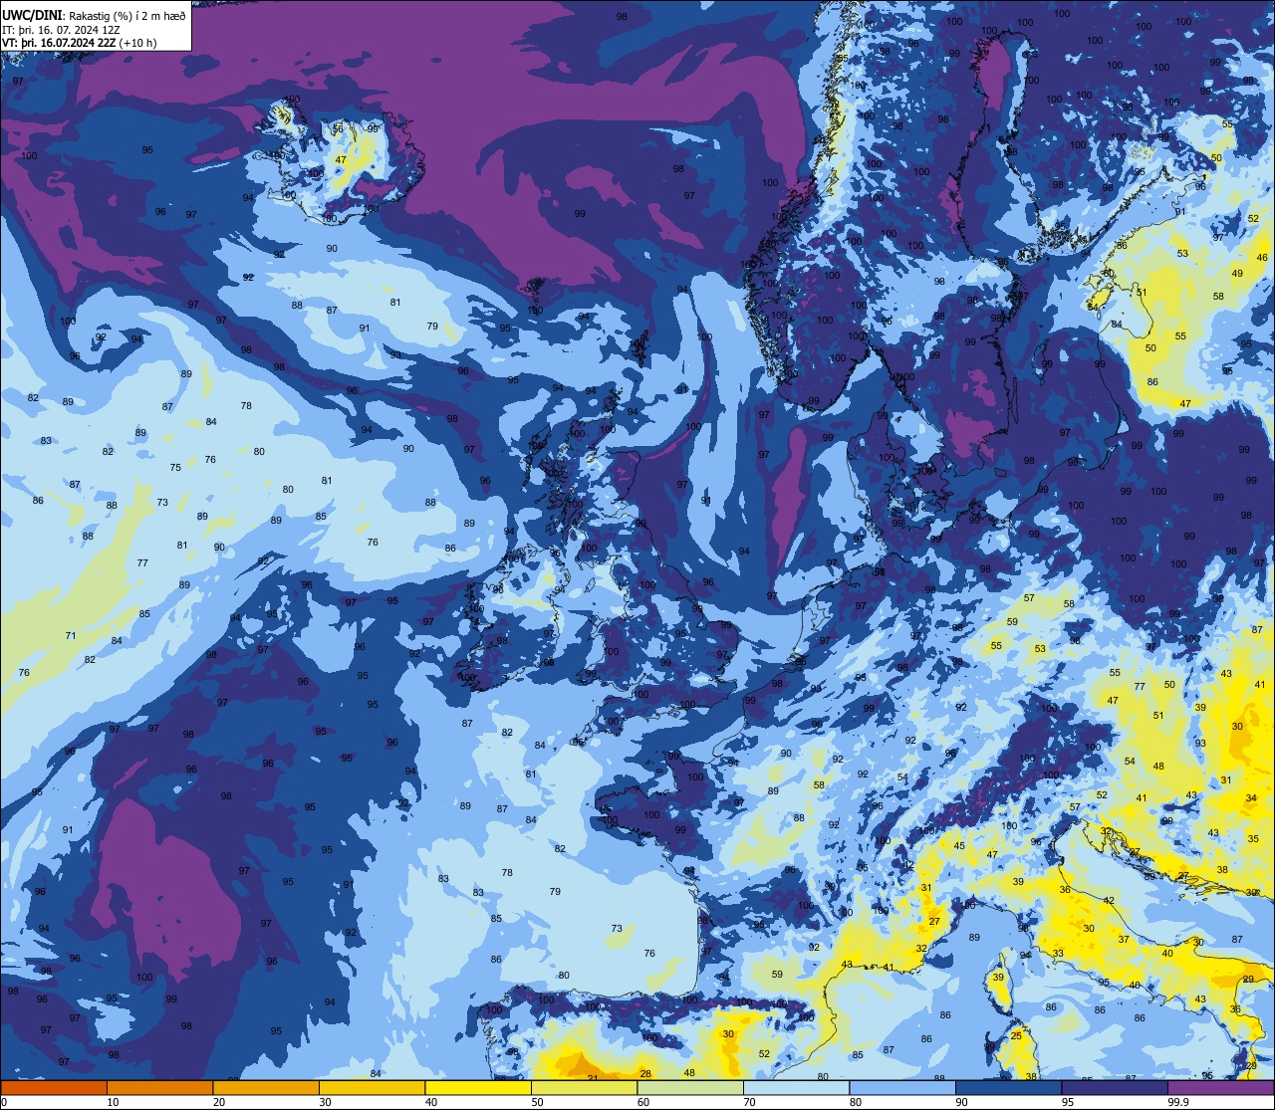The height and width of the screenshot is (1110, 1275).
Task: Click the 'IT: þri. 16. 07. 2024 12Z' line
Action: (62, 30)
